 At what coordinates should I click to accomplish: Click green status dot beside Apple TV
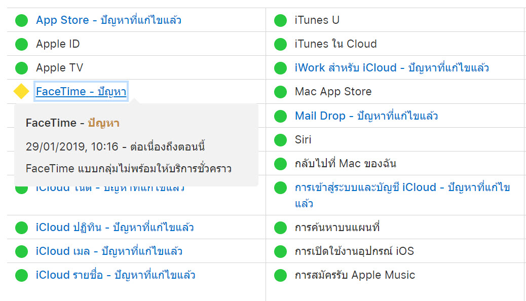click(x=21, y=68)
